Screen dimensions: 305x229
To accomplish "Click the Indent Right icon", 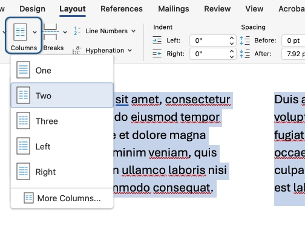I will tap(157, 54).
